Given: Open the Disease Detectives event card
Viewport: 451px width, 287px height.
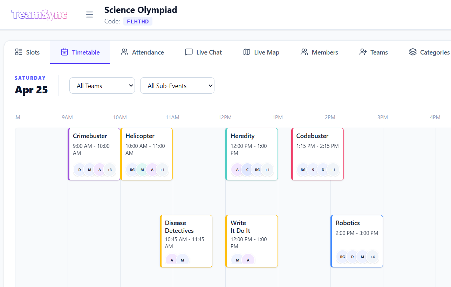Looking at the screenshot, I should click(186, 234).
